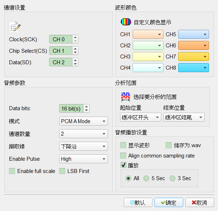
Task: Select the All playback radio button
Action: tap(128, 178)
